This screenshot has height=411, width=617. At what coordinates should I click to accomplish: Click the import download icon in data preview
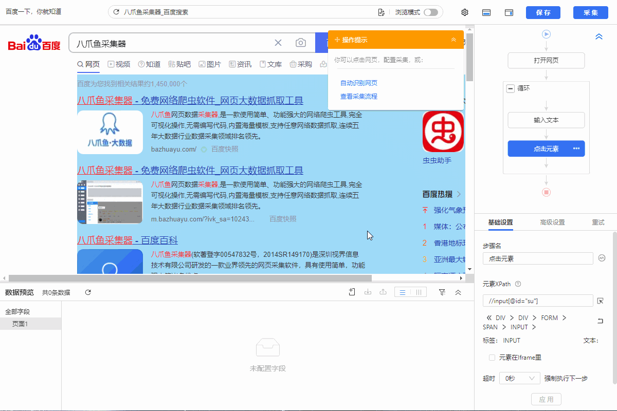click(368, 292)
